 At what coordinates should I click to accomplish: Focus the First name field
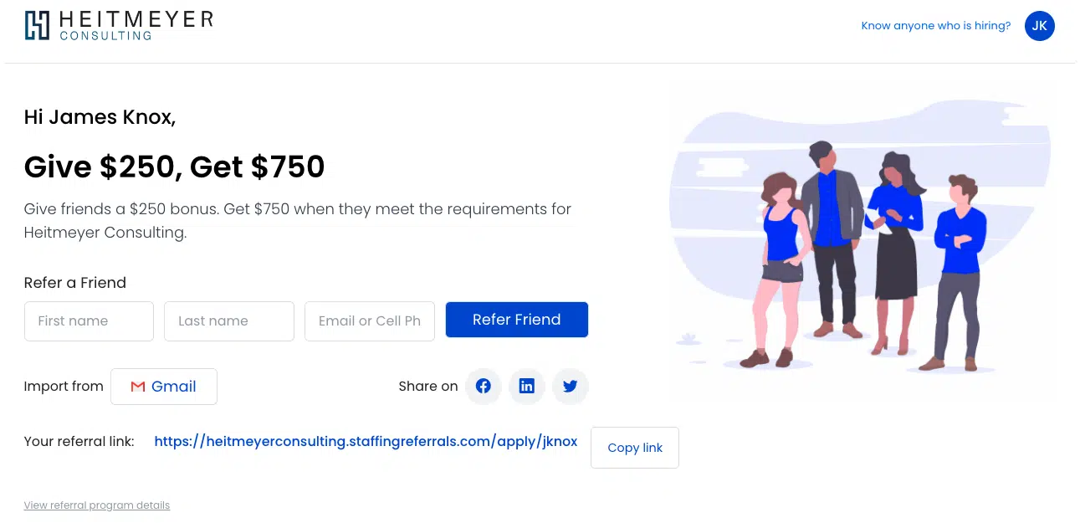click(89, 321)
